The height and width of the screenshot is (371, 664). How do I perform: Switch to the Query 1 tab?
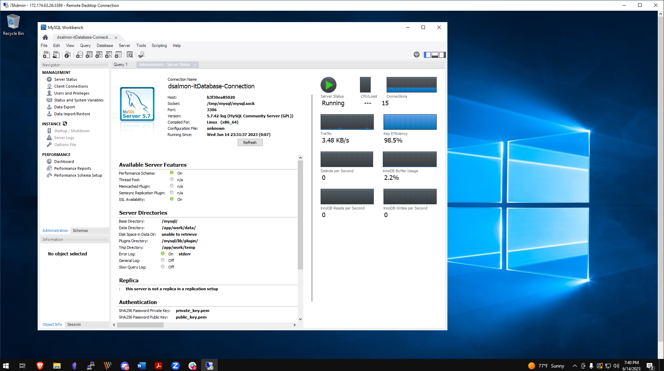121,65
